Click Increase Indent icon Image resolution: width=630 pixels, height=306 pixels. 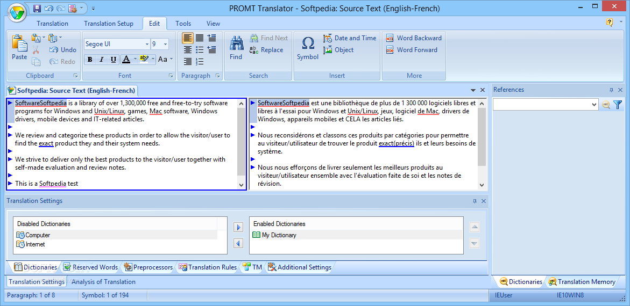tap(212, 38)
